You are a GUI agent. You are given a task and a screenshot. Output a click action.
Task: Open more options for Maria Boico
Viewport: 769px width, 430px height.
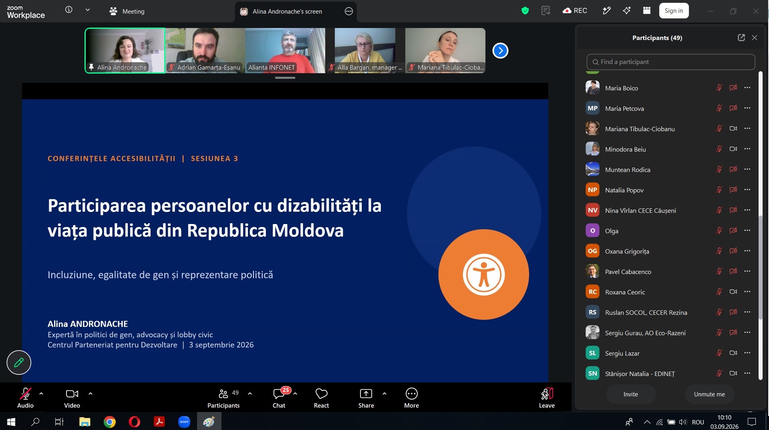tap(747, 88)
